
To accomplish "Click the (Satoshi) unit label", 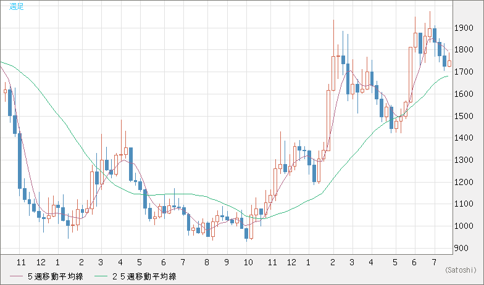I will (x=461, y=270).
